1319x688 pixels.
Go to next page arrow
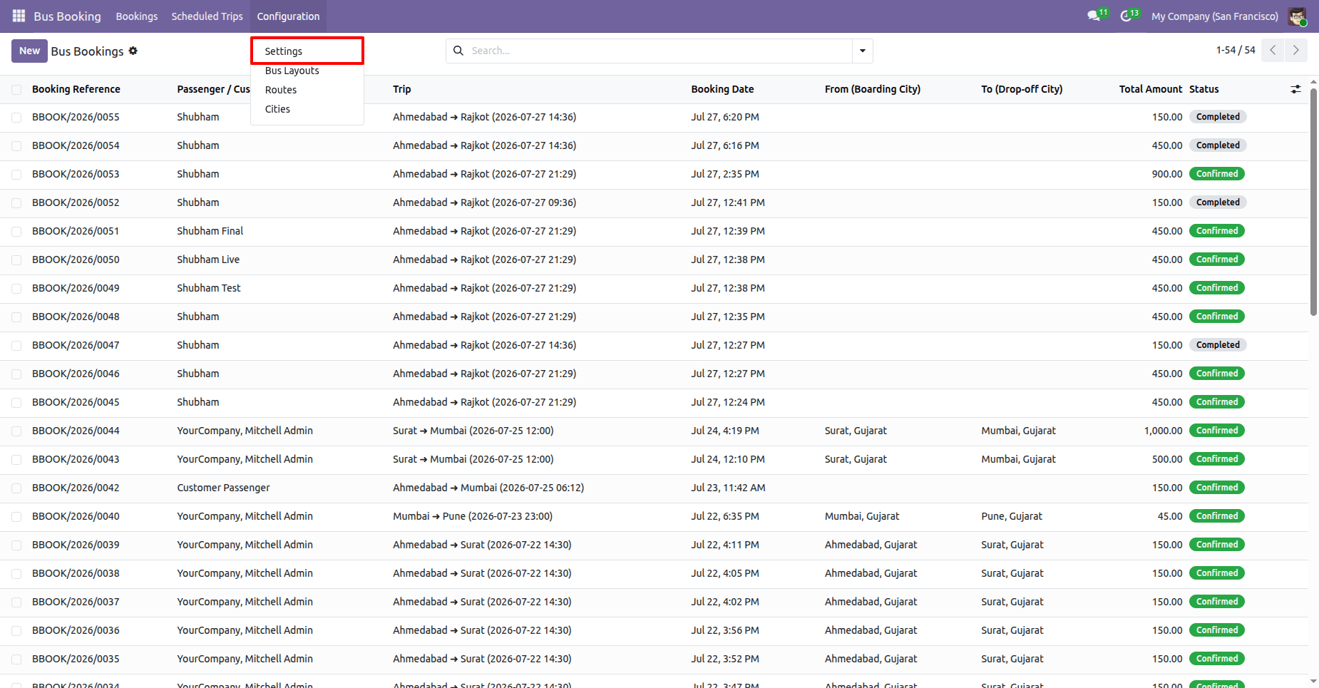click(1296, 51)
